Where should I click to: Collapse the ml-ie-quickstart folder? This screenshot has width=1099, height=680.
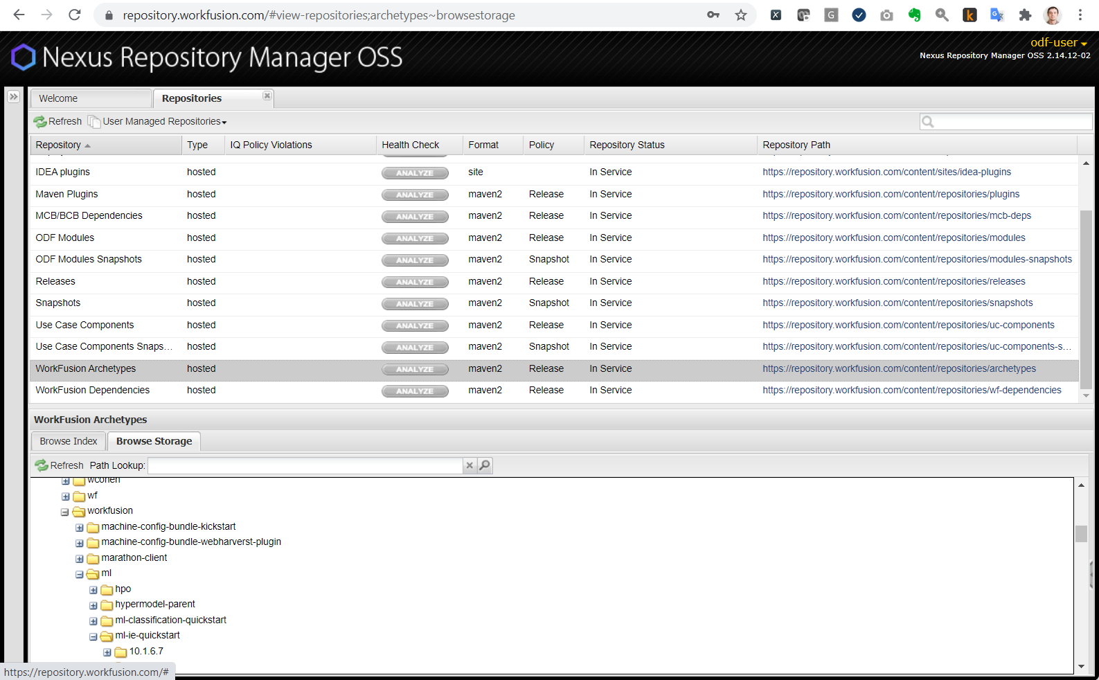[93, 637]
